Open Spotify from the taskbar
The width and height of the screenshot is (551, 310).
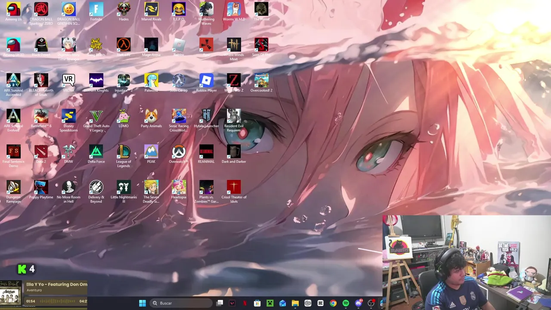pyautogui.click(x=346, y=303)
